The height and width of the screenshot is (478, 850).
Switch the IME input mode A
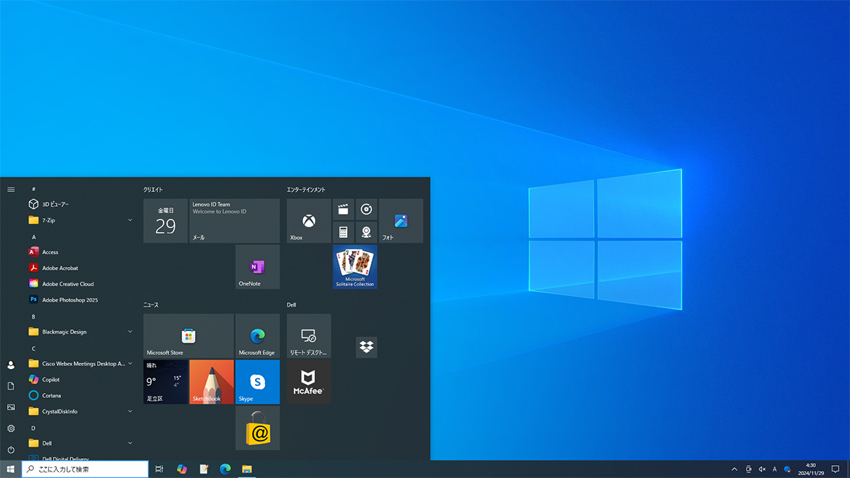tap(775, 469)
